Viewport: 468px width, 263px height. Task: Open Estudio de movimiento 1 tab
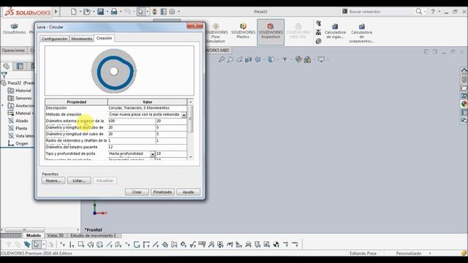(93, 235)
